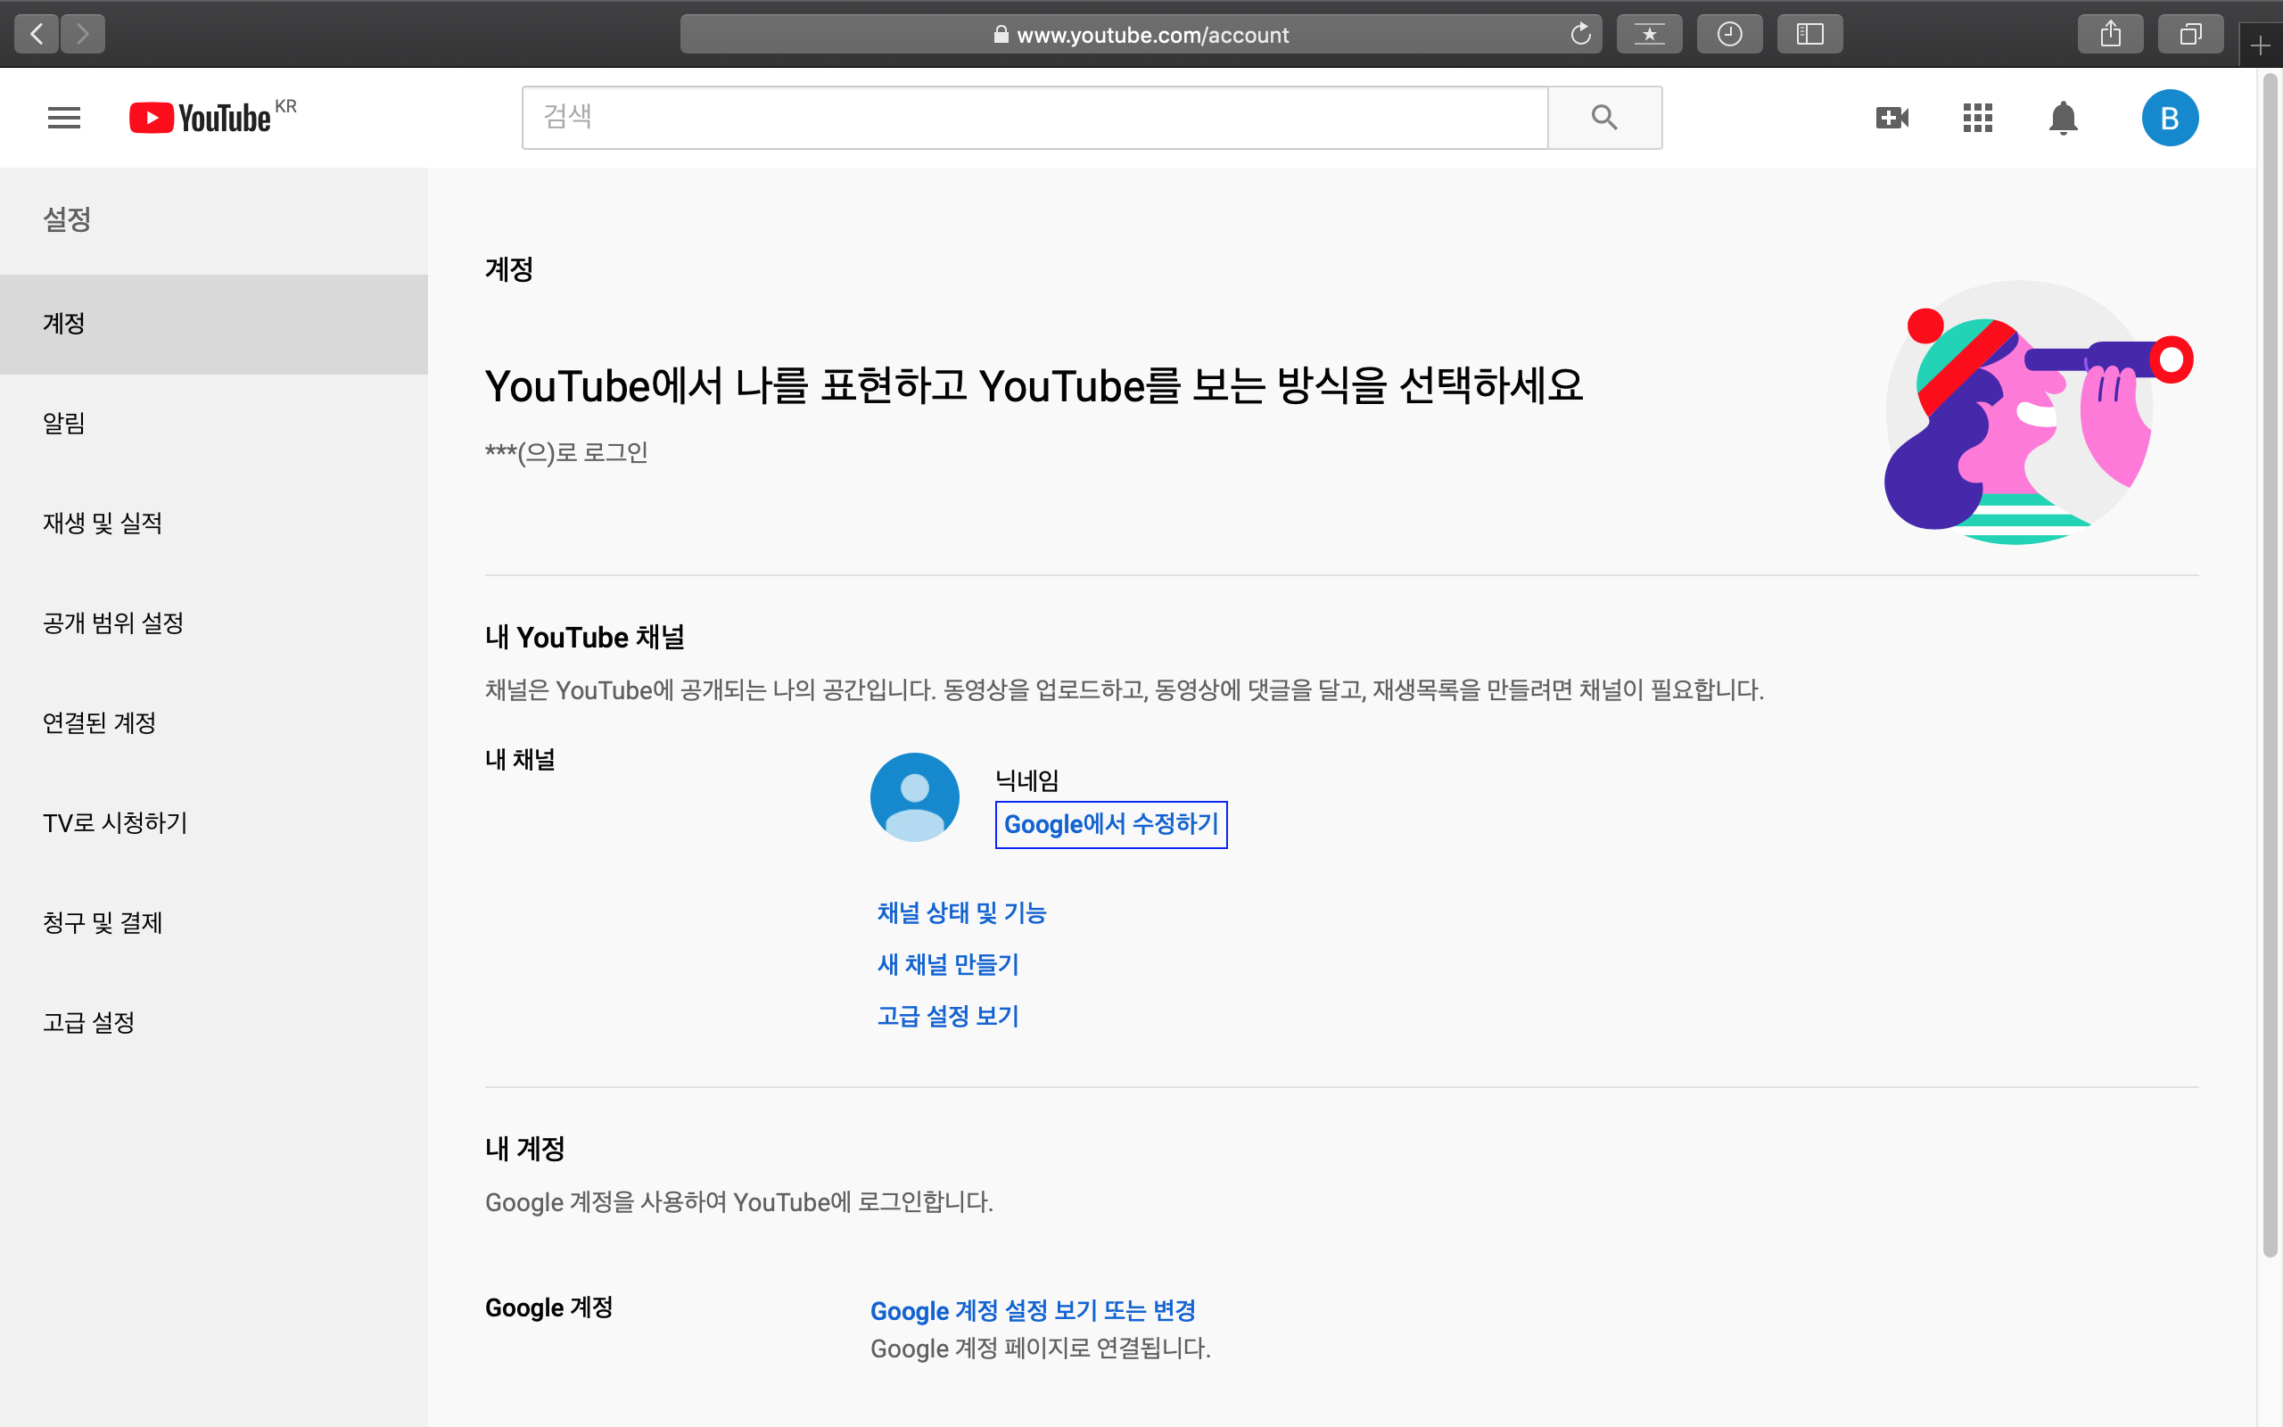
Task: Open the blue B account avatar
Action: pos(2169,118)
